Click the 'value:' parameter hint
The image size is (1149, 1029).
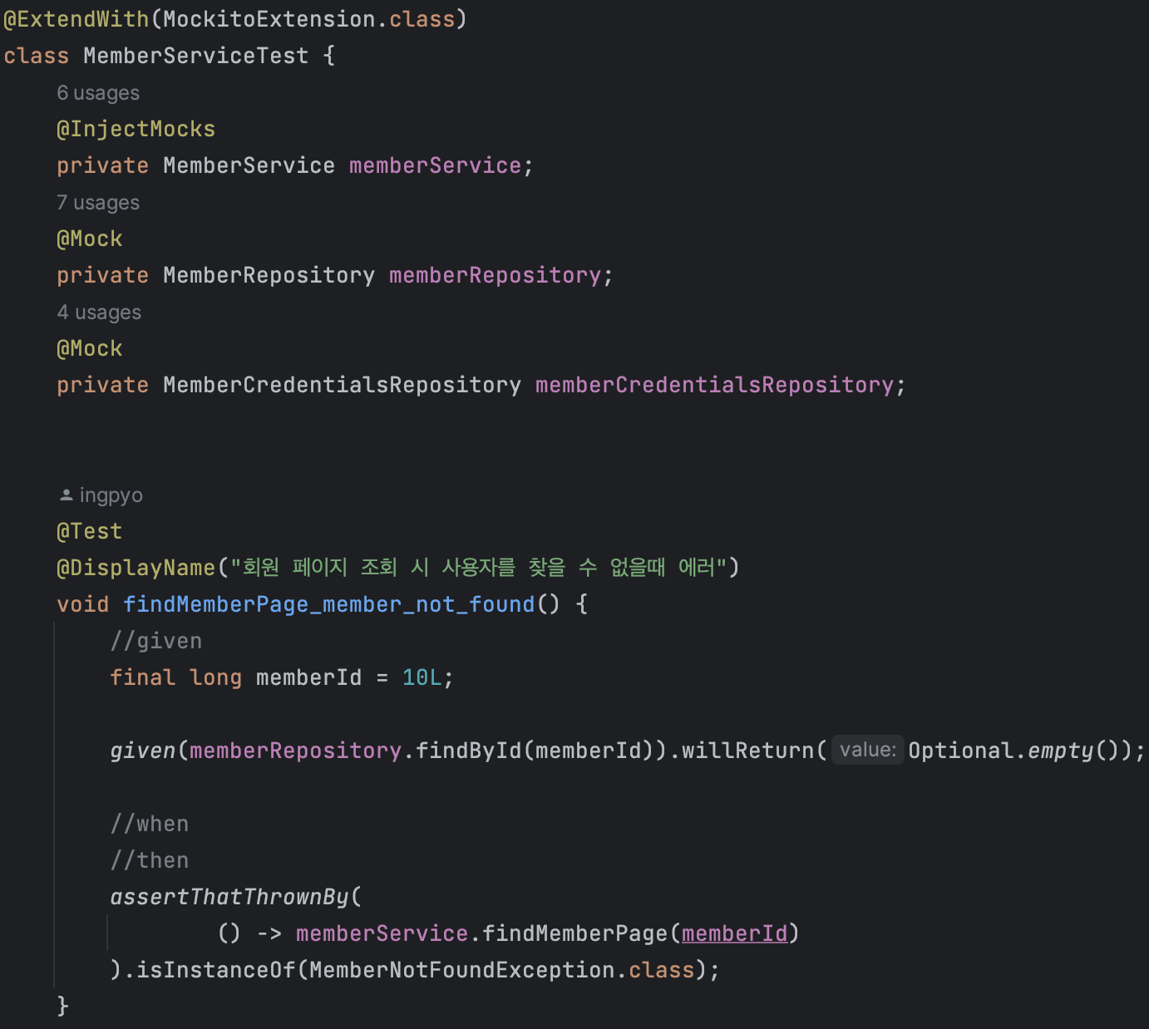868,750
